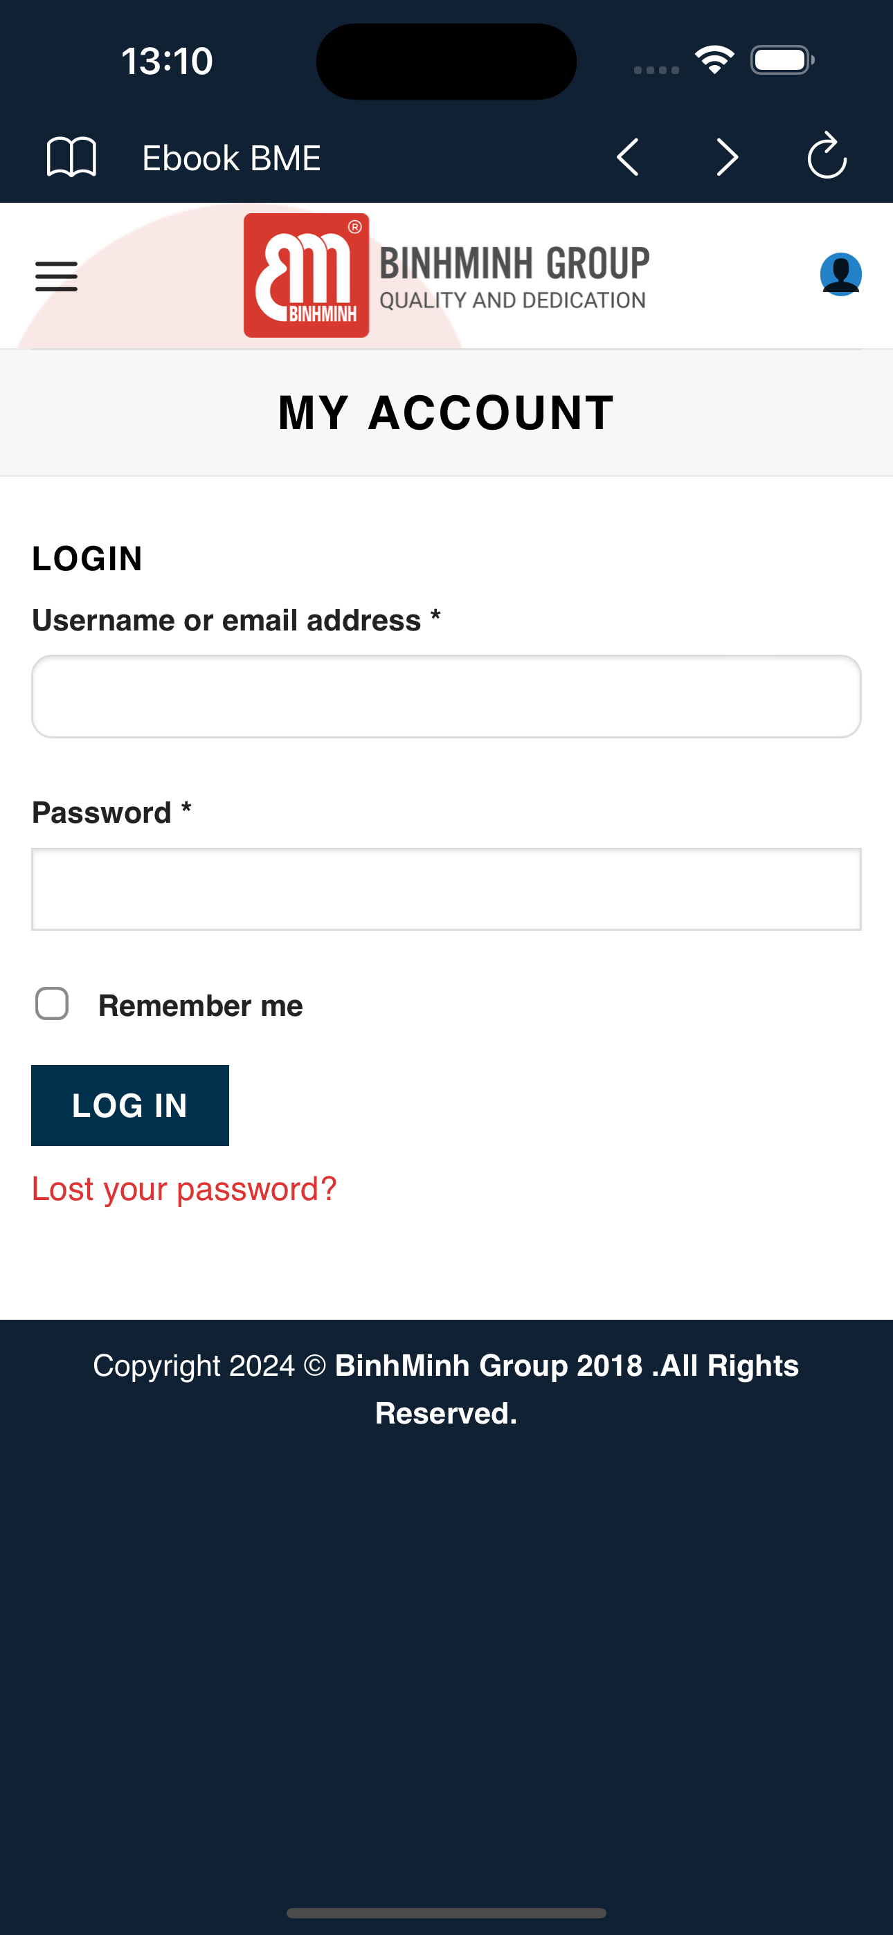This screenshot has width=893, height=1935.
Task: Tap the BinhMinh red logo
Action: (x=307, y=275)
